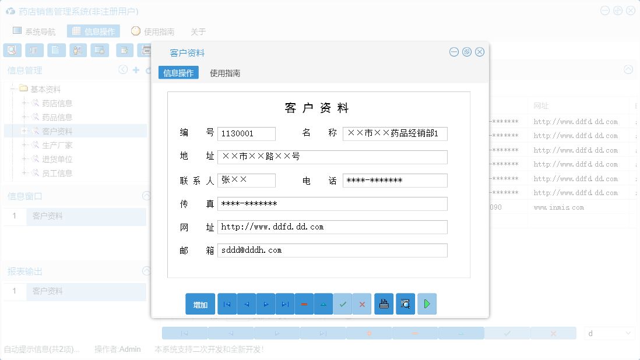
Task: Open the employee/person icon in the toolbar
Action: coord(78,50)
